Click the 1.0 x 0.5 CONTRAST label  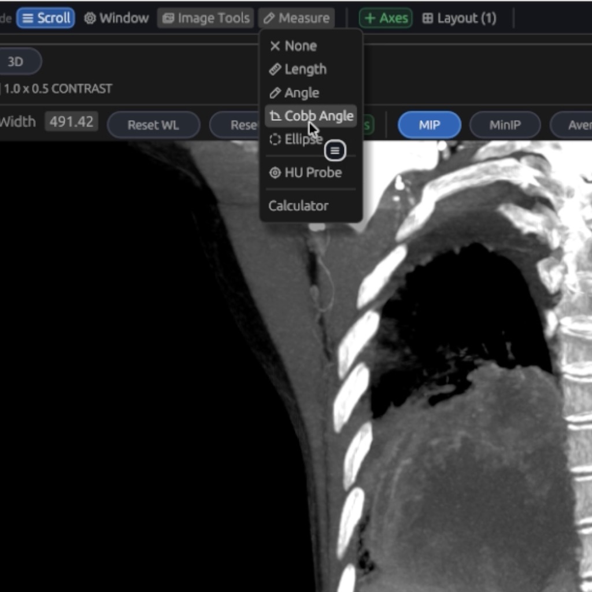(x=58, y=88)
